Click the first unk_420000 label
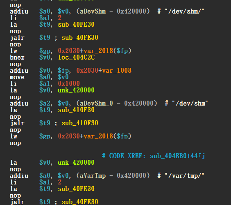The image size is (231, 205). [x=76, y=90]
